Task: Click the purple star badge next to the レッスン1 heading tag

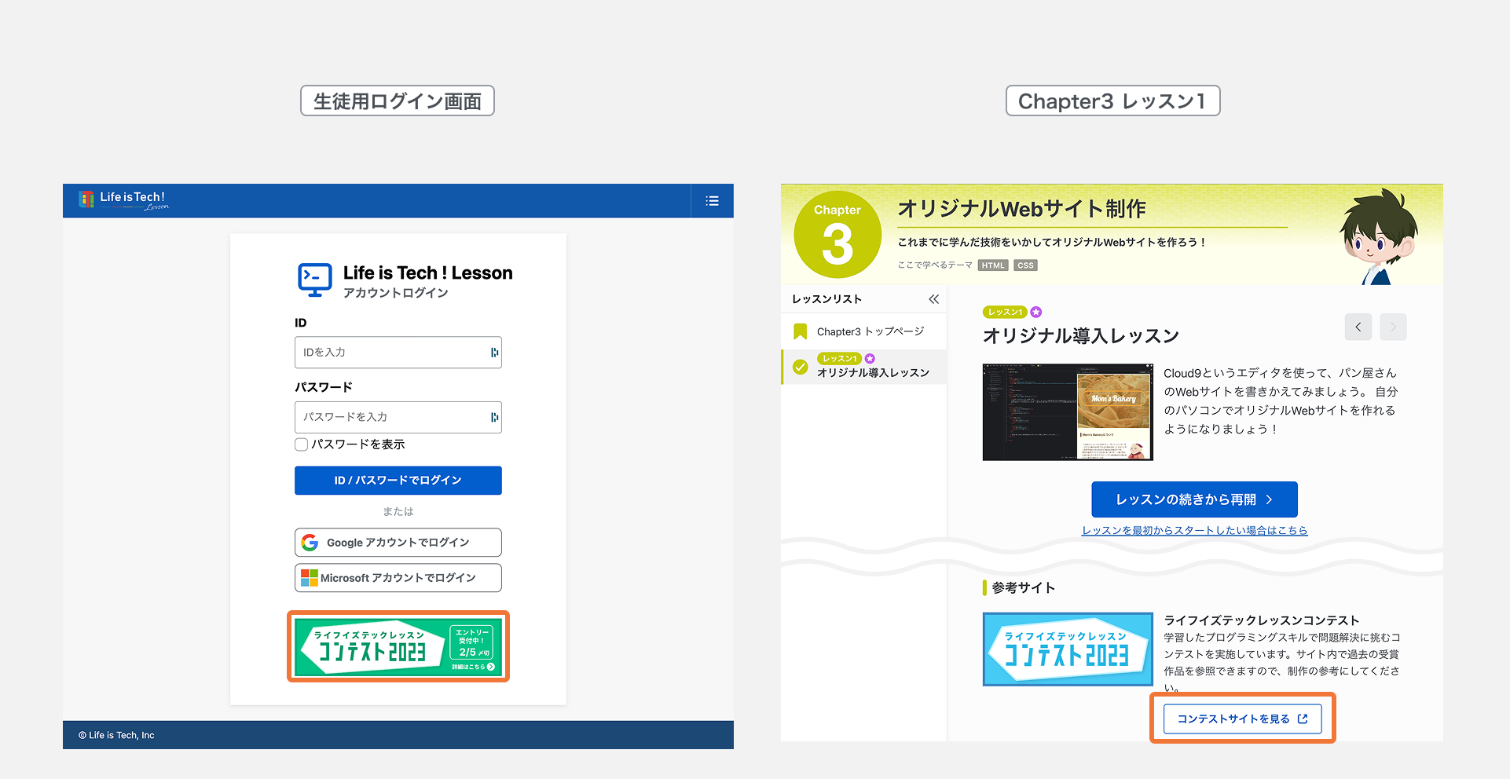Action: pyautogui.click(x=1036, y=312)
